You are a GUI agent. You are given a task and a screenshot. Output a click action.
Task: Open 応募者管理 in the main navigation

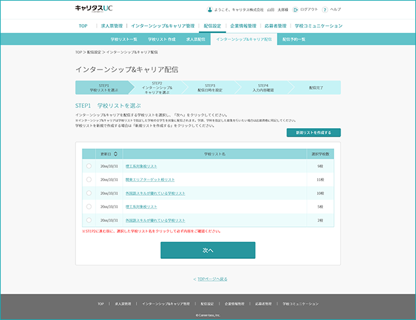coord(276,26)
